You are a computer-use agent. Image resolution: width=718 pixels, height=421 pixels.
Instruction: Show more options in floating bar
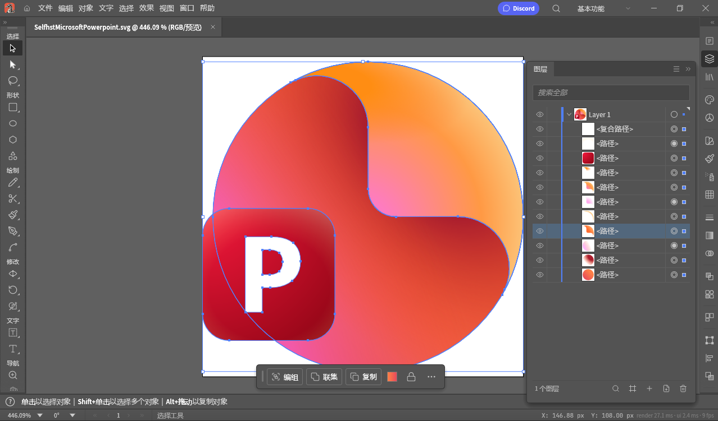click(x=431, y=377)
